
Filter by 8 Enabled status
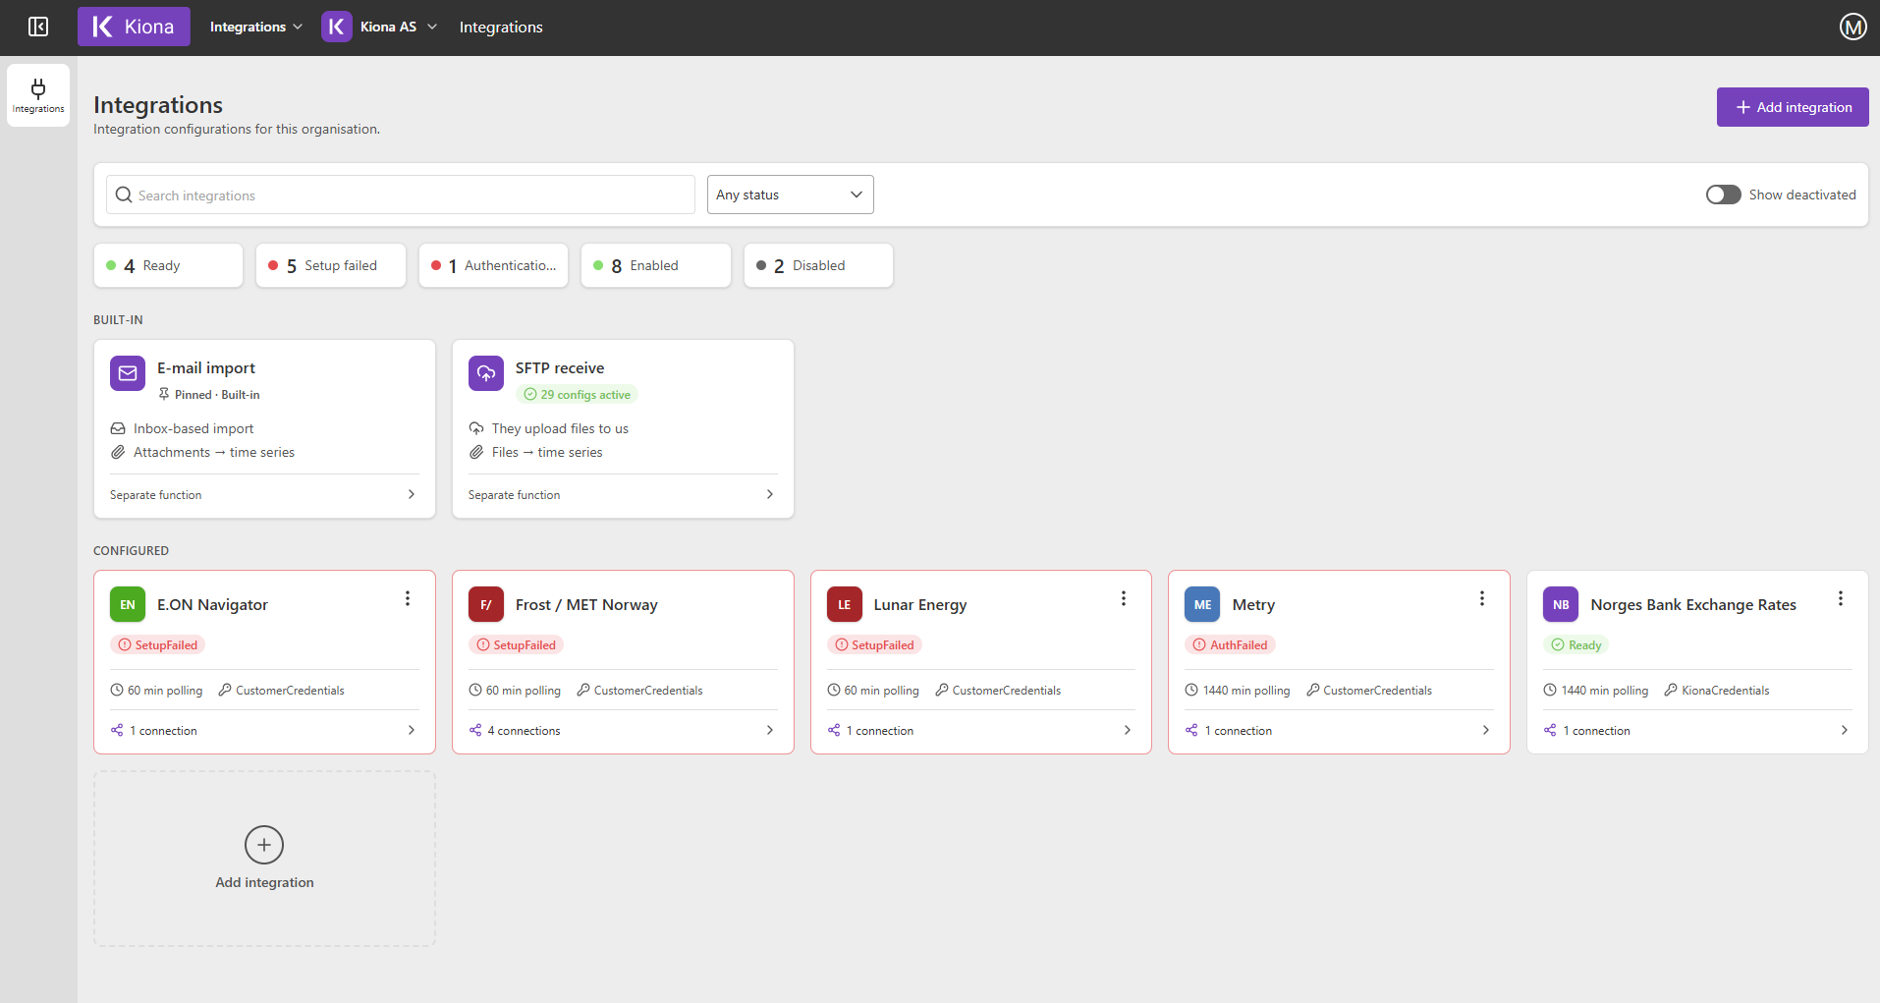click(x=656, y=265)
